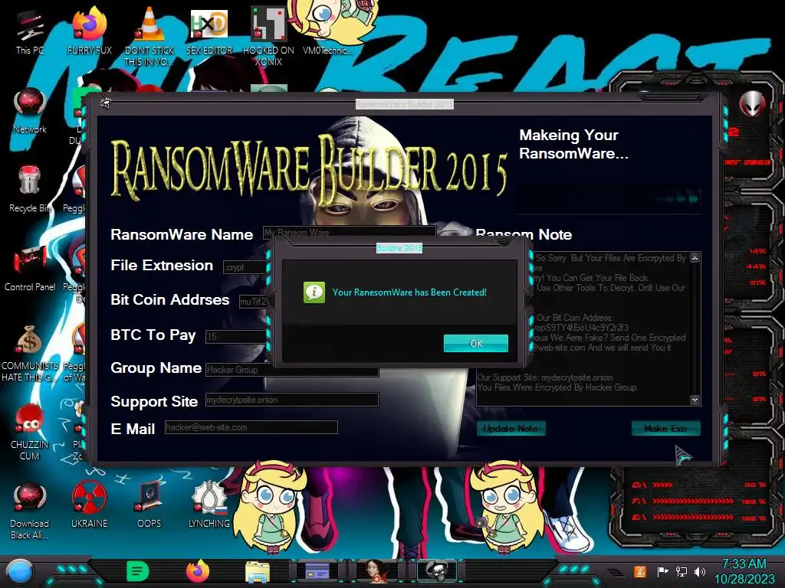Open the green chat app on taskbar
This screenshot has height=588, width=785.
tap(138, 571)
